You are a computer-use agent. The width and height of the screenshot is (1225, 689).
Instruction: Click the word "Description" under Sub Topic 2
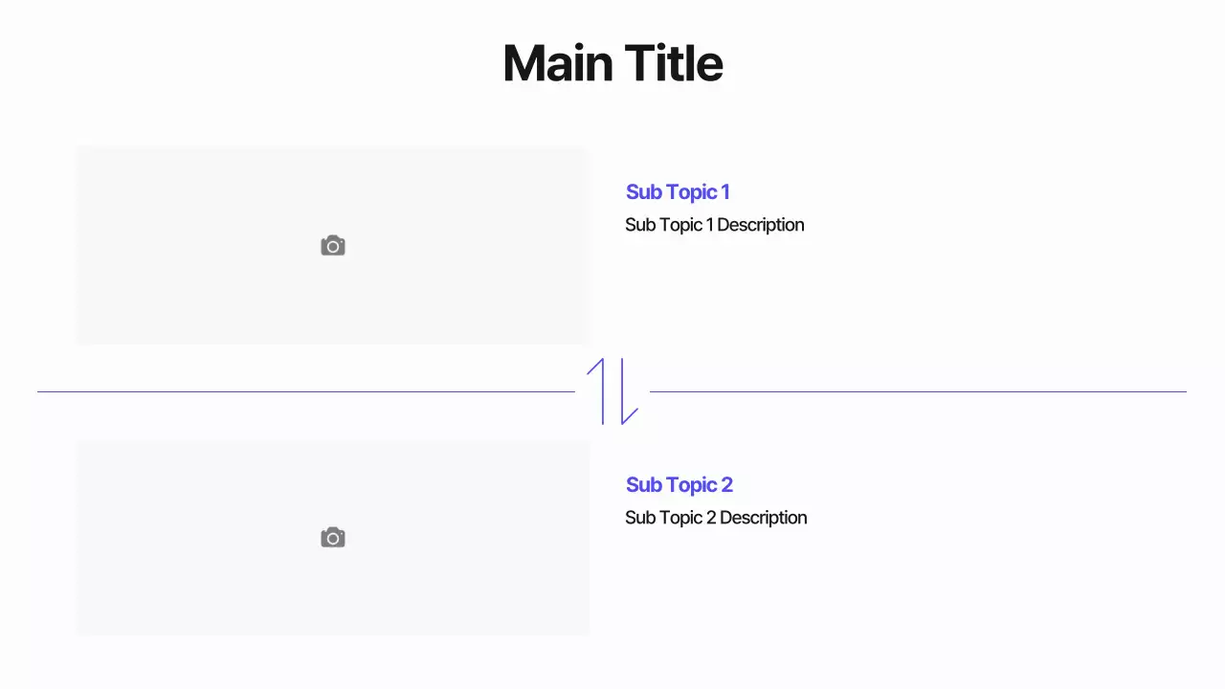pyautogui.click(x=763, y=518)
